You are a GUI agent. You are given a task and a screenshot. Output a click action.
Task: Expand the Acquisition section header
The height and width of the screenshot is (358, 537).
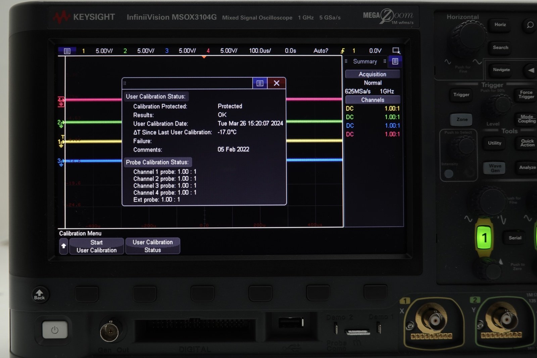point(373,74)
